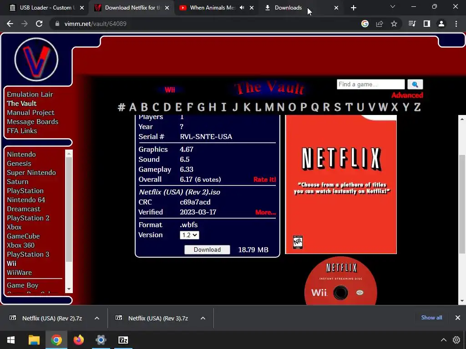
Task: Select Xbox 360 in system list
Action: pos(21,245)
